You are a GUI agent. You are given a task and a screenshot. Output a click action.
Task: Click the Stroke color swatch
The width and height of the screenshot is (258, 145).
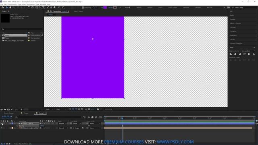[115, 8]
